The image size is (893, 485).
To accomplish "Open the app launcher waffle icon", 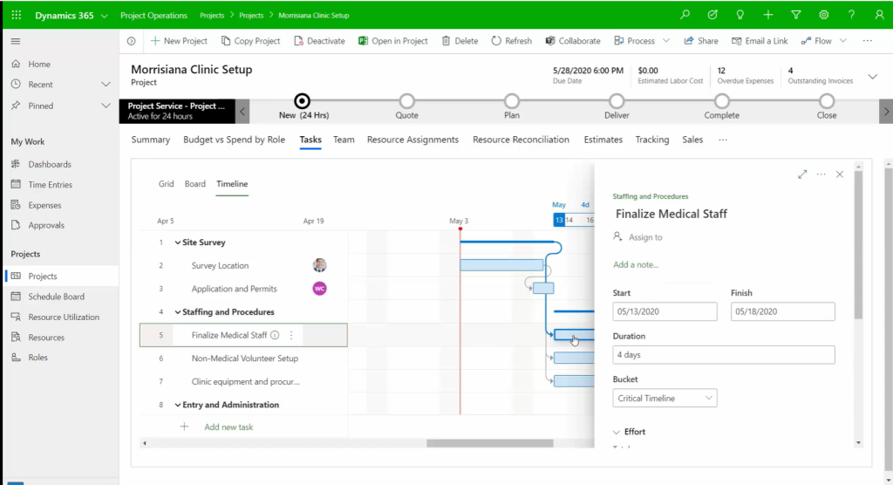I will pyautogui.click(x=16, y=15).
